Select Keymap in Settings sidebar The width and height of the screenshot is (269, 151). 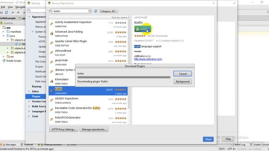37,86
